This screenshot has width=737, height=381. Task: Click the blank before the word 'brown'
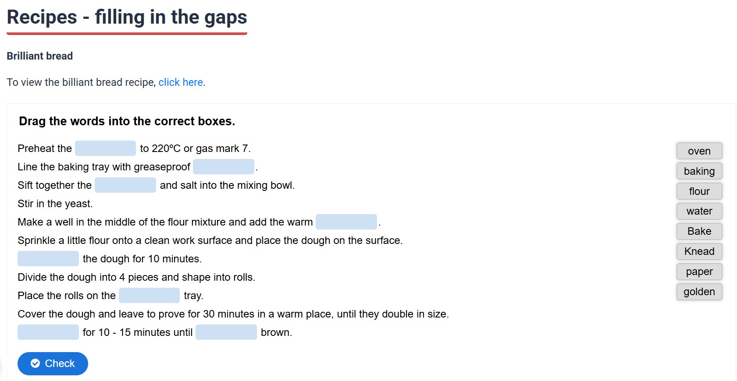point(226,332)
